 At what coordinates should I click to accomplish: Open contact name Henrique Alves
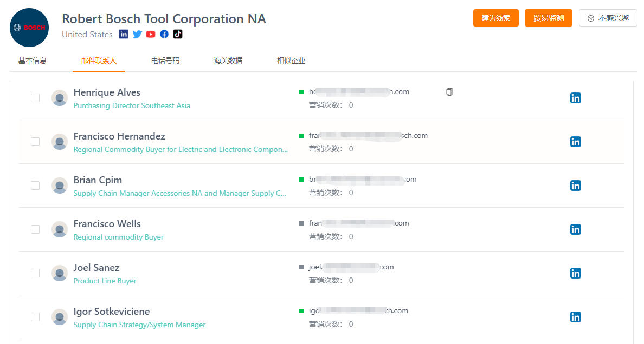[x=107, y=92]
